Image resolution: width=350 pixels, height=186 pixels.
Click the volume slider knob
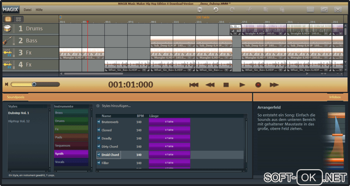point(34,84)
